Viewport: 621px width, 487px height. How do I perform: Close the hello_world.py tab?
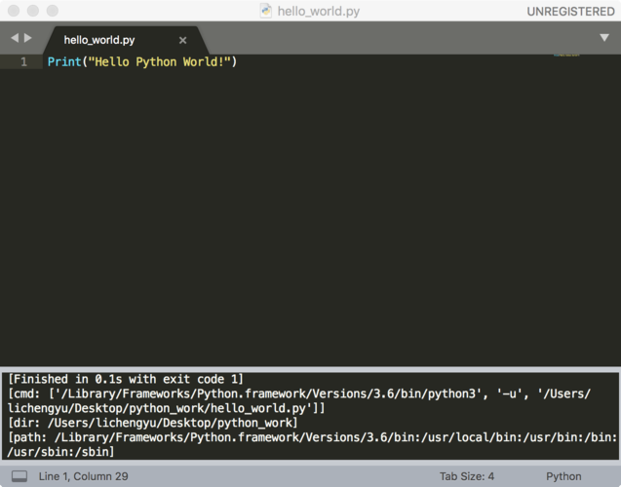[182, 40]
